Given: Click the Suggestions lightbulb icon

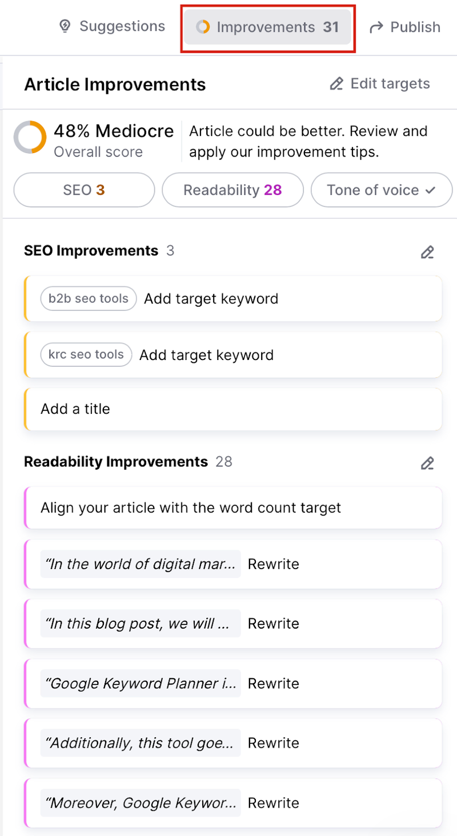Looking at the screenshot, I should click(65, 26).
